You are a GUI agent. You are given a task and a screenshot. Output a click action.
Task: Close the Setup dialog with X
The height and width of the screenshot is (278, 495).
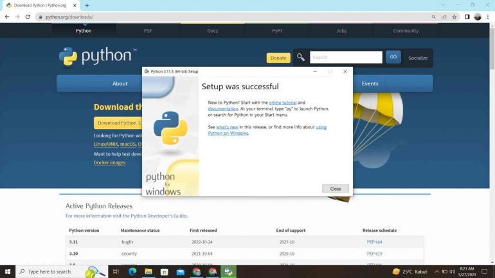pos(345,71)
